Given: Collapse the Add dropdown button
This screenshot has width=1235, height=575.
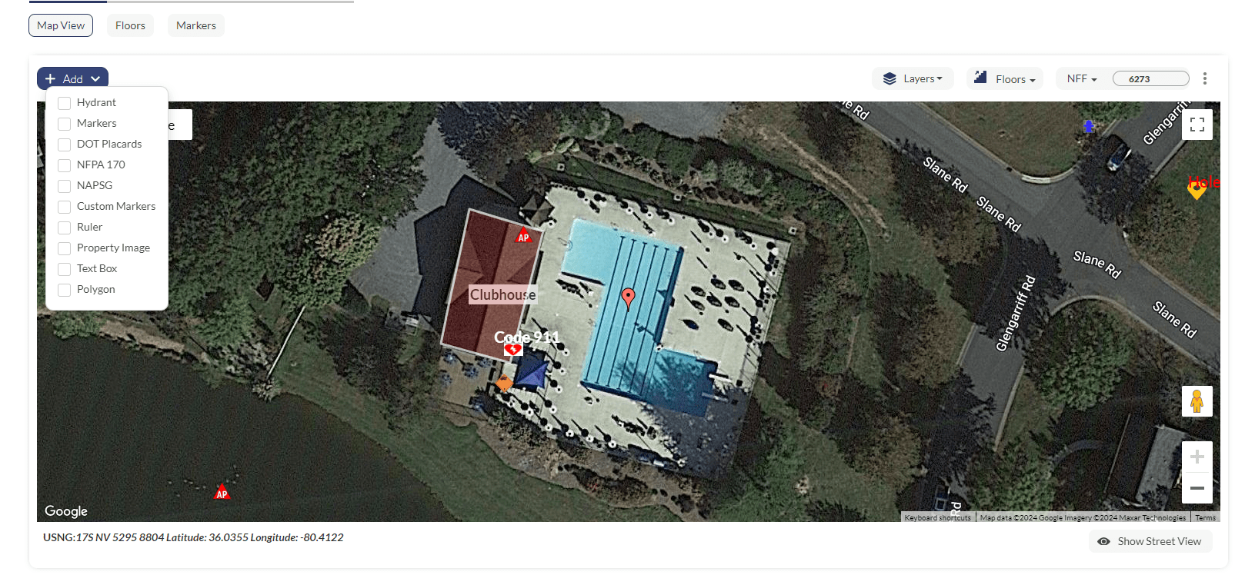Looking at the screenshot, I should click(72, 78).
